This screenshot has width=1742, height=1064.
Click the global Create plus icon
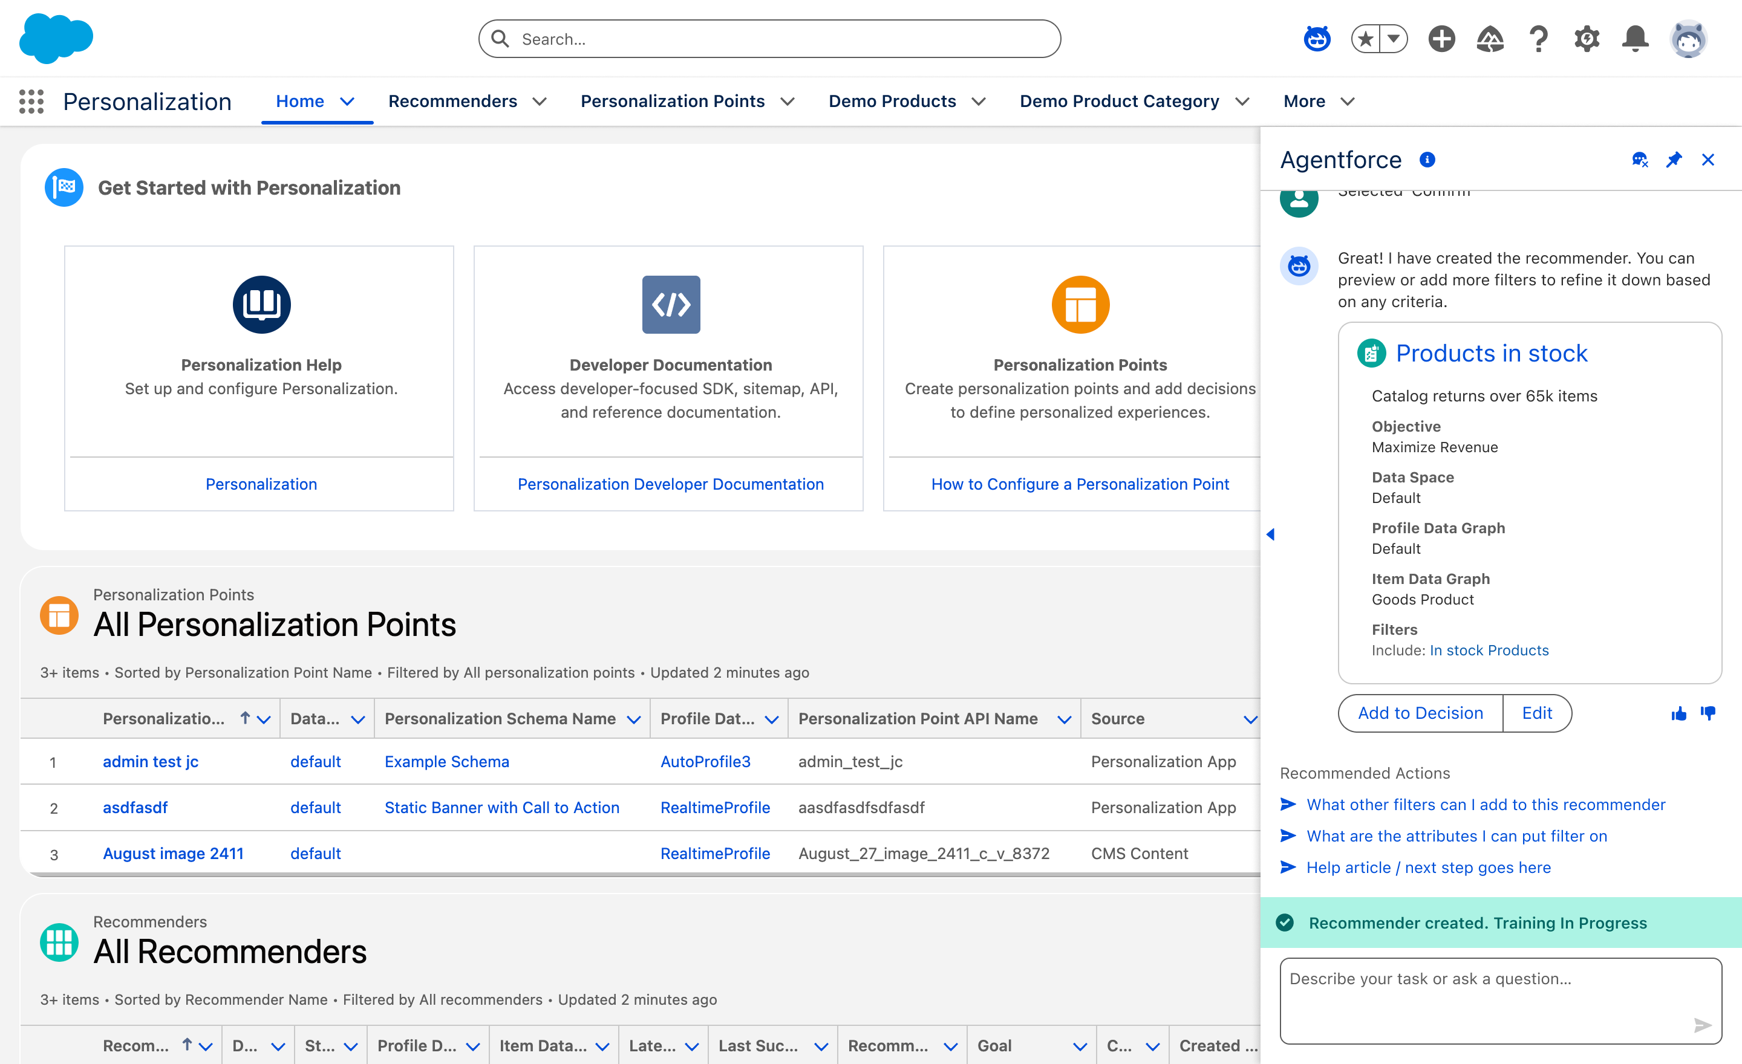point(1441,39)
